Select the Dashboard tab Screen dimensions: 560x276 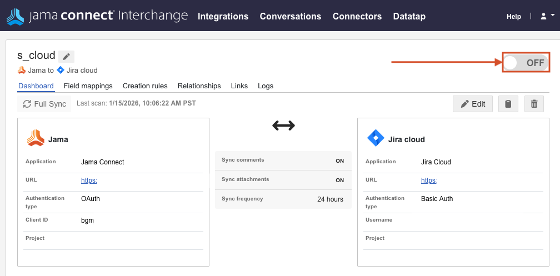[36, 86]
